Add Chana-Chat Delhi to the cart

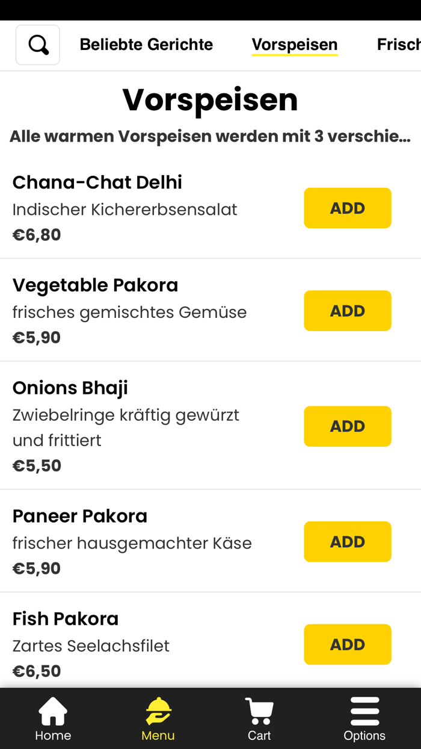[347, 208]
